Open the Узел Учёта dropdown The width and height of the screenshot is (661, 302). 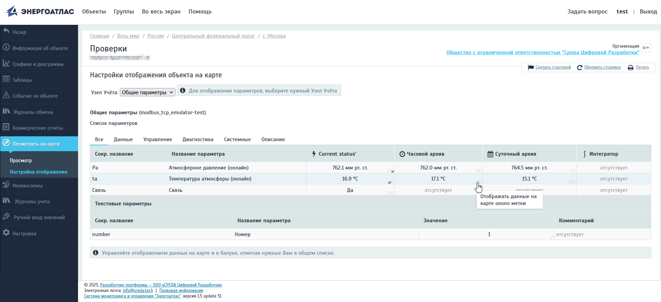click(147, 92)
